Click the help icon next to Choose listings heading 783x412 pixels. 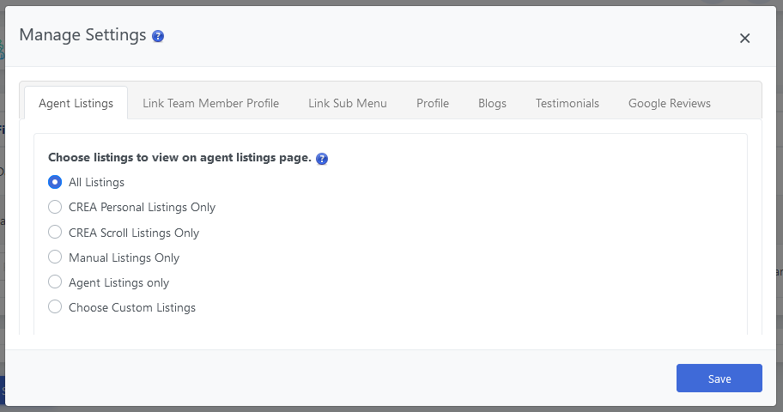(322, 159)
